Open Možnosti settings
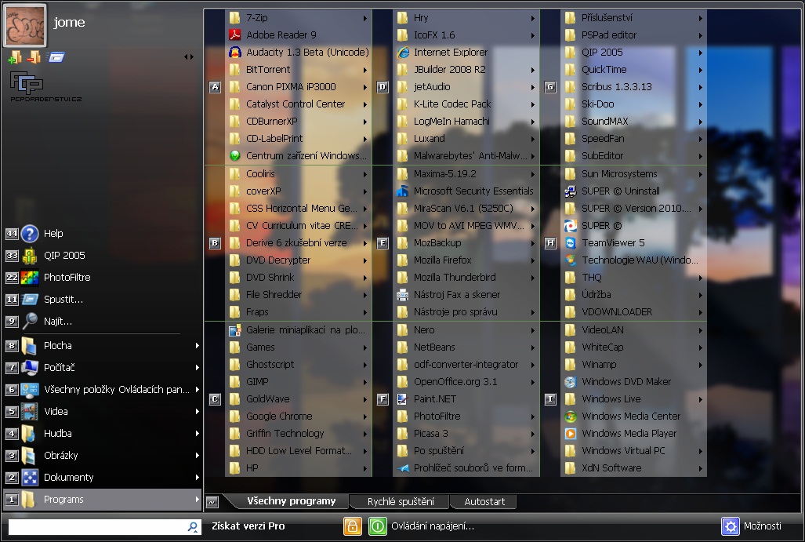This screenshot has height=542, width=805. (x=752, y=526)
